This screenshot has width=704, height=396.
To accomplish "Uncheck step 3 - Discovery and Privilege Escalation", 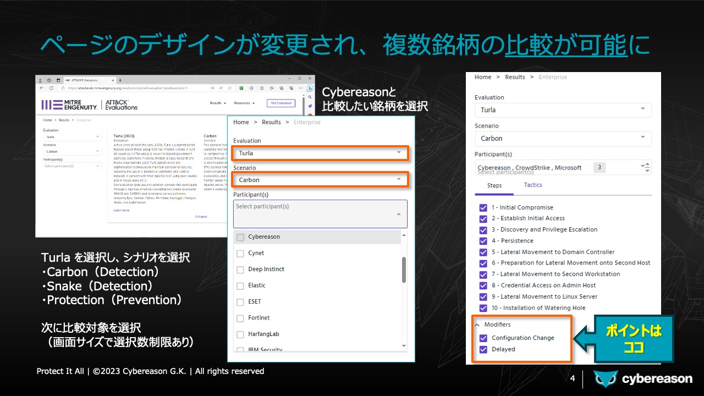I will coord(483,230).
